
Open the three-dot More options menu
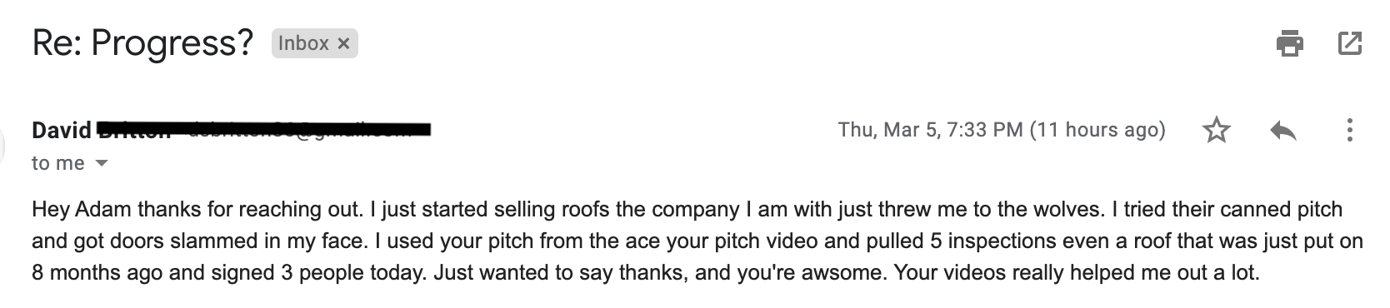point(1349,130)
